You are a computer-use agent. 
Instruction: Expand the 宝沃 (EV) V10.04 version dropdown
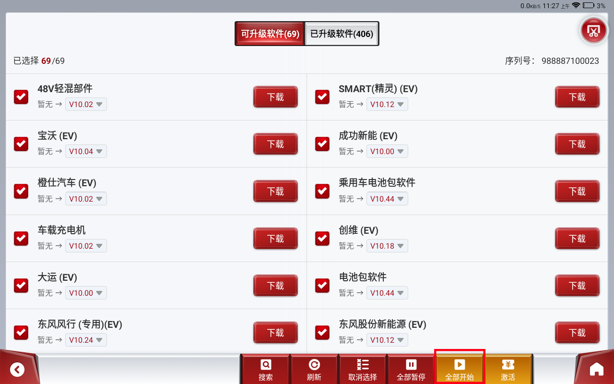point(86,152)
